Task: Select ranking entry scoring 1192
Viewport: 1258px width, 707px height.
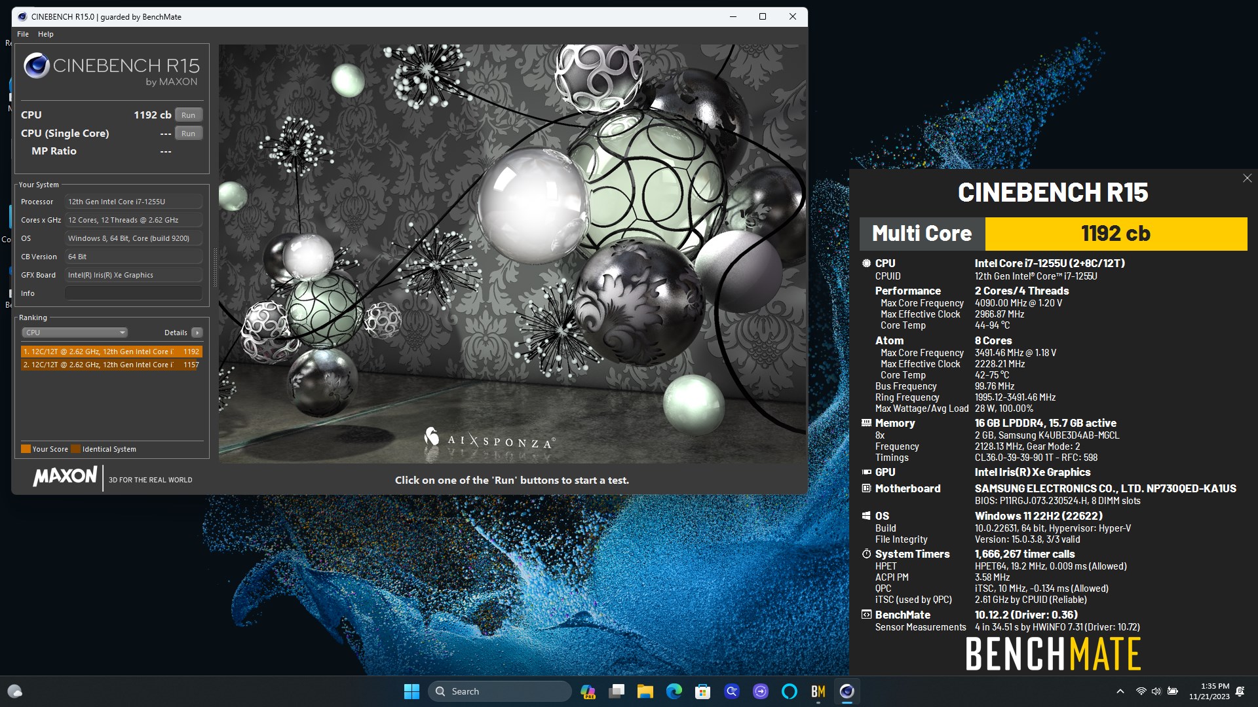Action: click(111, 352)
